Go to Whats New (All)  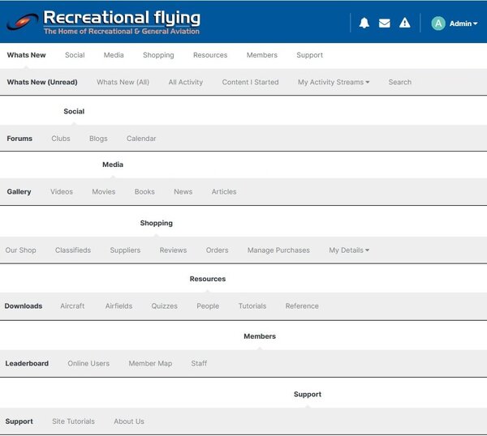[123, 82]
